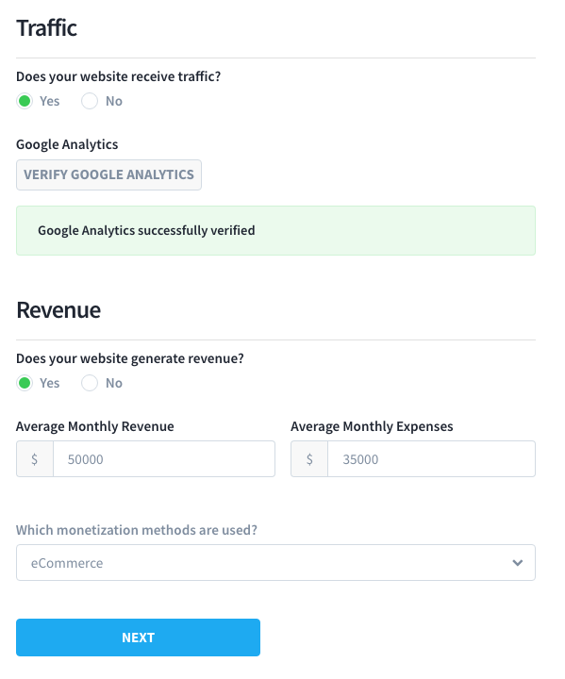Image resolution: width=565 pixels, height=679 pixels.
Task: Click the 'Which monetization methods are used?' label
Action: [137, 530]
